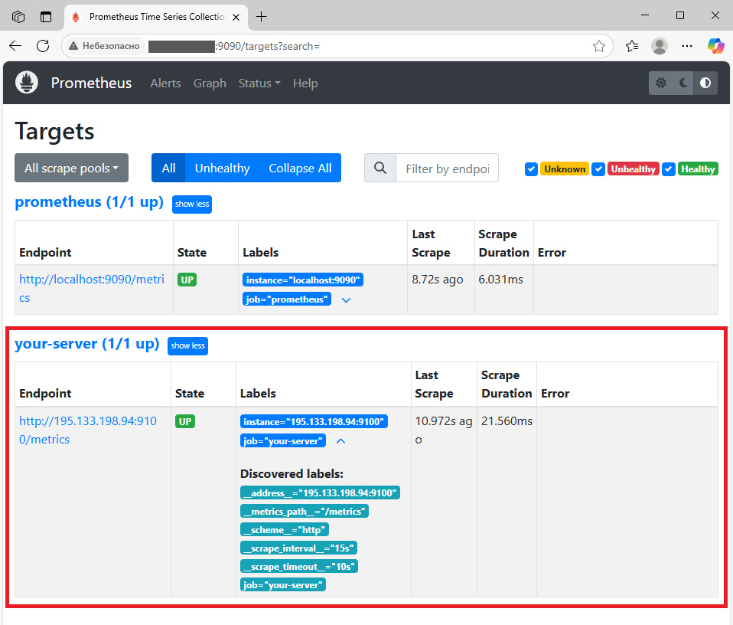
Task: Launch the Copilot icon in toolbar
Action: click(715, 46)
